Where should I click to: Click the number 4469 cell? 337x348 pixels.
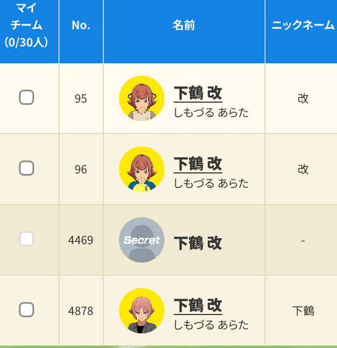(81, 240)
